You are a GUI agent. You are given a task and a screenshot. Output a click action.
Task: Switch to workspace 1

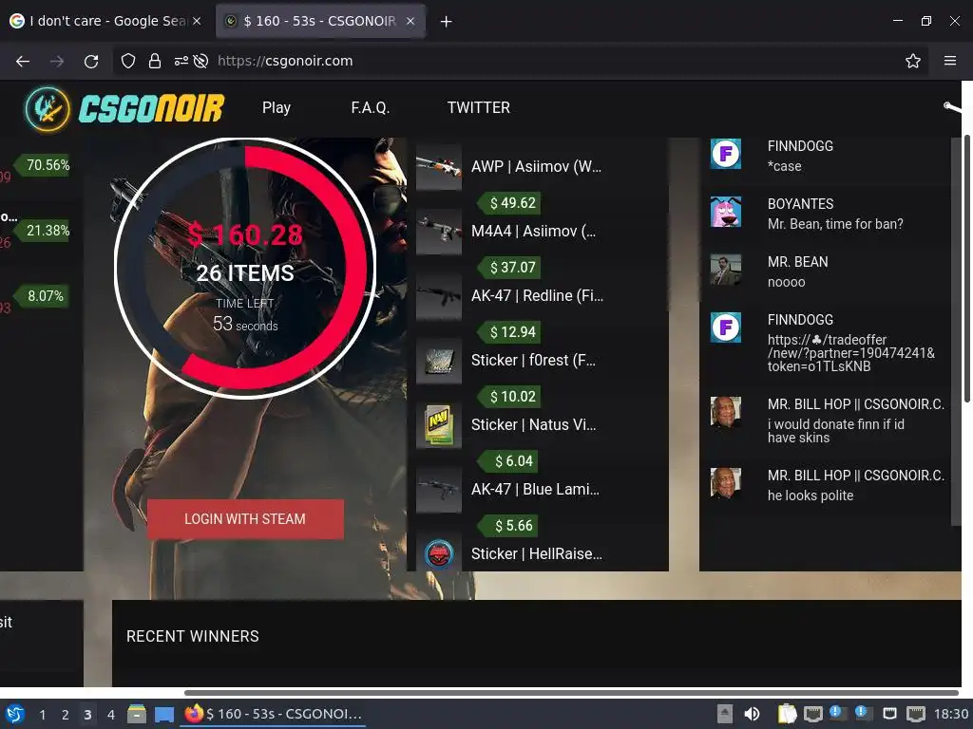[42, 715]
